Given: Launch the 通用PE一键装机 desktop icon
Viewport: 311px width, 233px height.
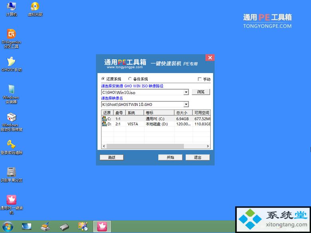Looking at the screenshot, I should coord(11,205).
